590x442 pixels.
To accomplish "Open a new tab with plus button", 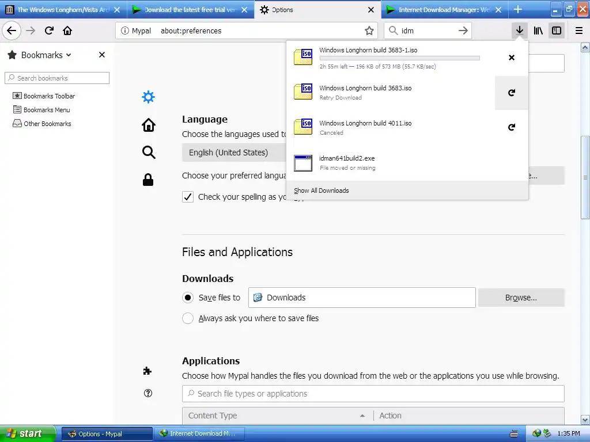I will [518, 9].
